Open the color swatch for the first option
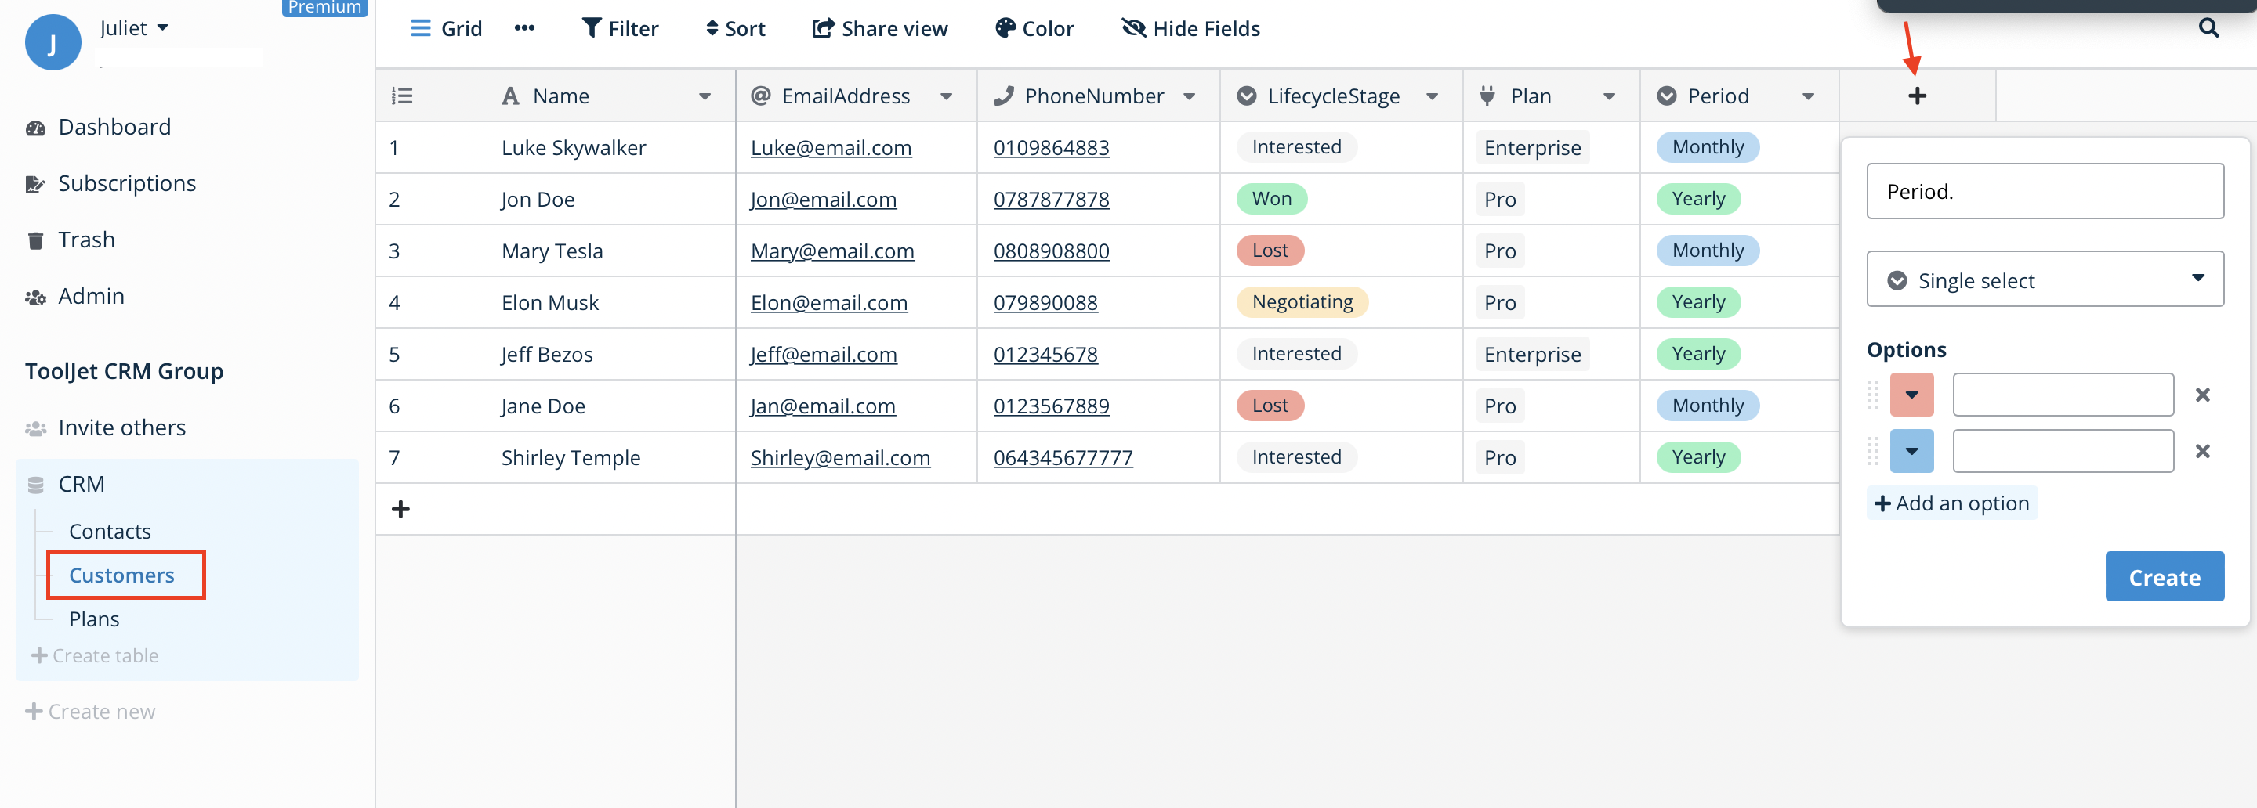Viewport: 2257px width, 808px height. pyautogui.click(x=1912, y=395)
